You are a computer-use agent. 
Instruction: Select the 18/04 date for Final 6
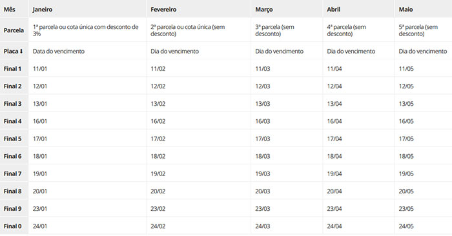point(334,156)
